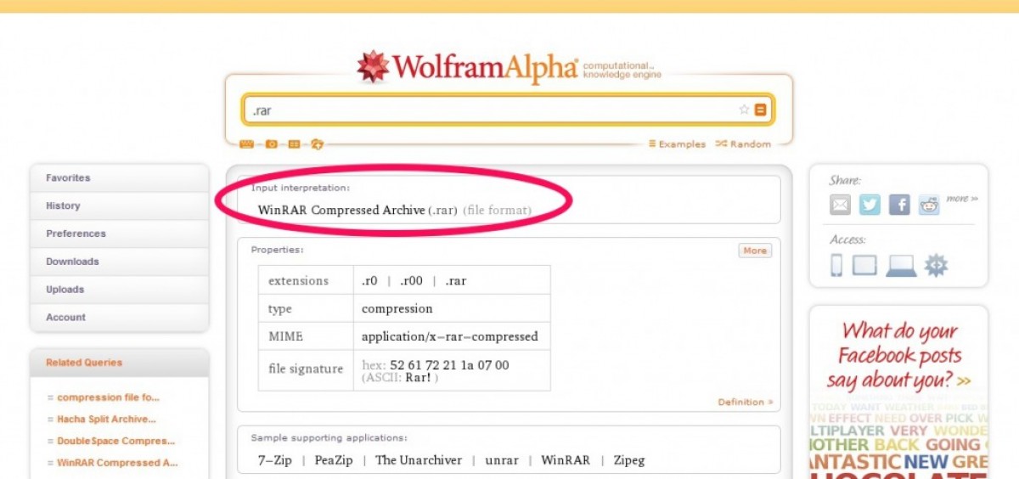This screenshot has width=1019, height=479.
Task: Open the image input camera icon
Action: pos(272,144)
